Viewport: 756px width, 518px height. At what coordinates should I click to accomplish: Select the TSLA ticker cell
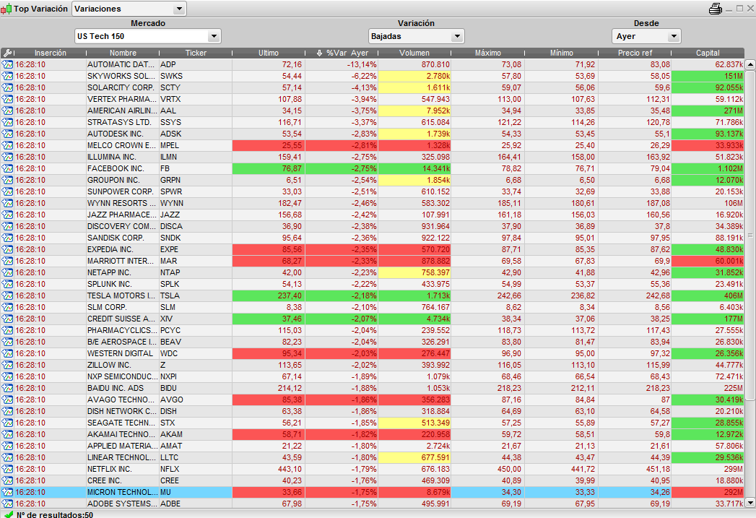pos(196,296)
